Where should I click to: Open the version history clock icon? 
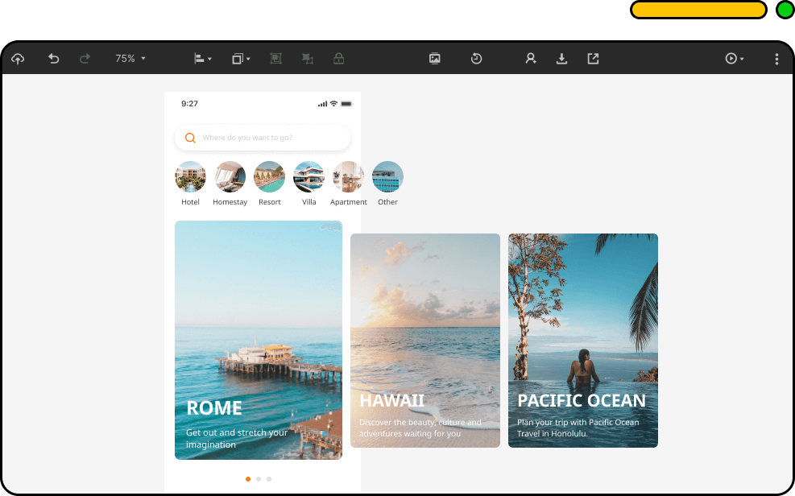click(x=476, y=59)
